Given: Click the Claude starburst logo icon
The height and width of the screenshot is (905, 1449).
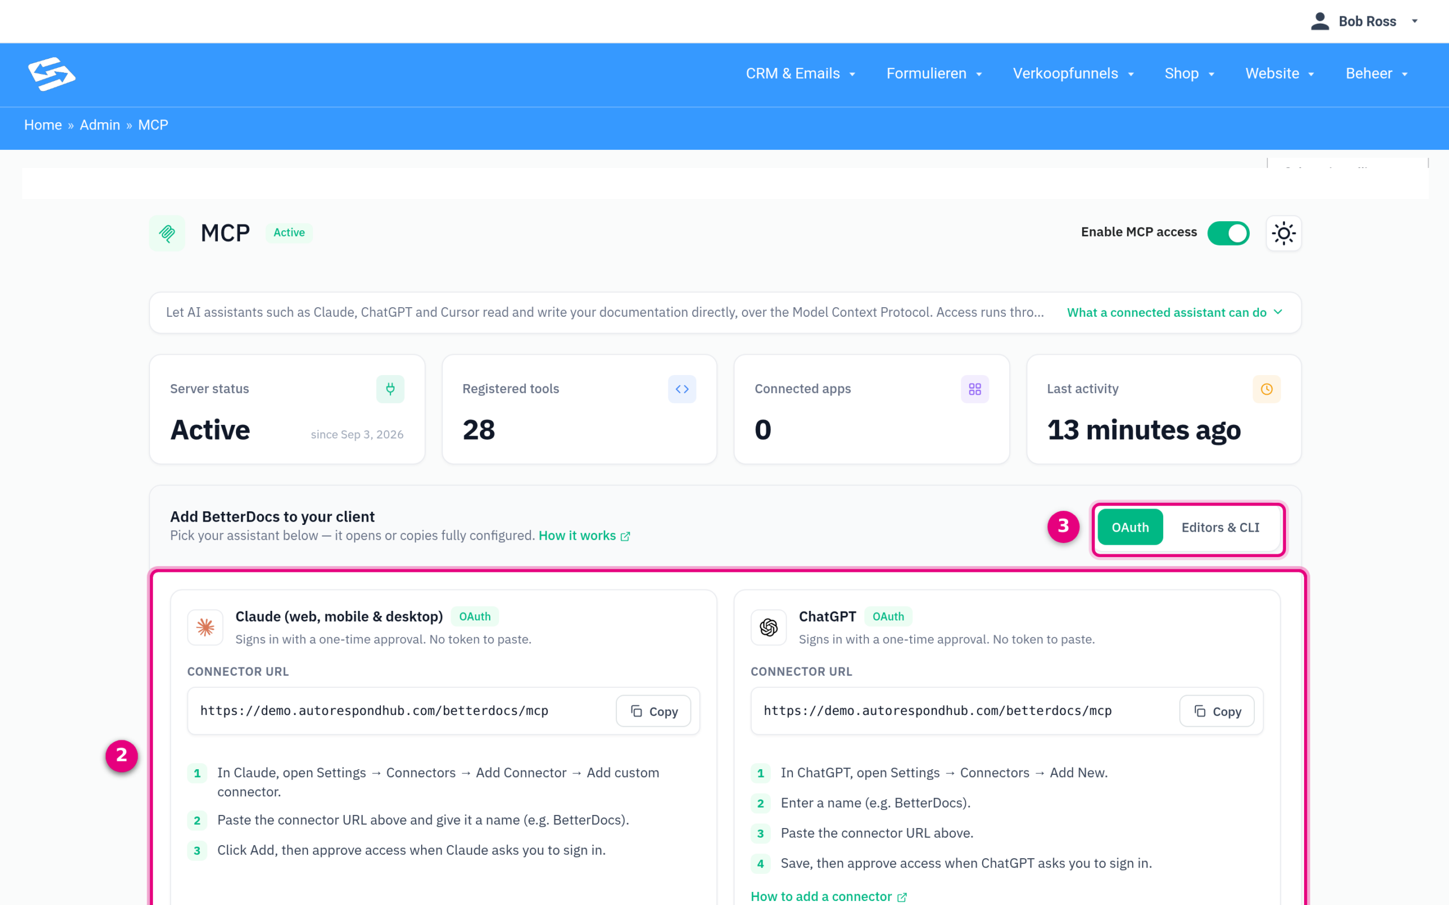Looking at the screenshot, I should point(205,627).
